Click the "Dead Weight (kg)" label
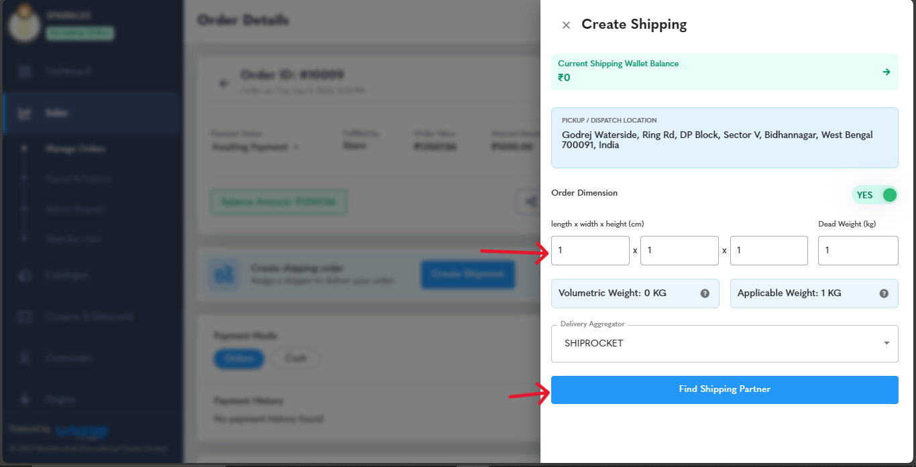The width and height of the screenshot is (916, 467). click(847, 224)
